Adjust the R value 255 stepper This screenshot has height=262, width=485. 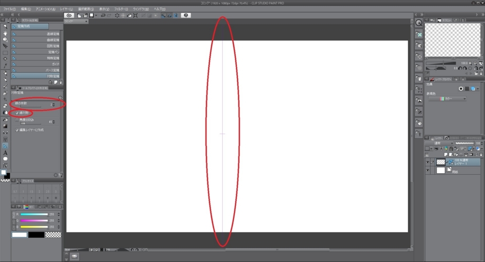[x=59, y=214]
